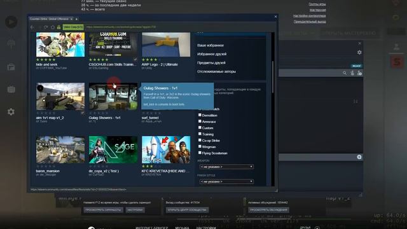Click baron_mansion title text
Image resolution: width=407 pixels, height=229 pixels.
(x=48, y=171)
